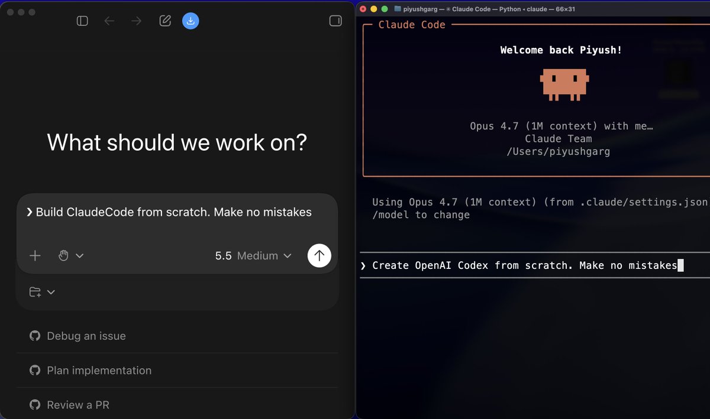
Task: Send the prompt with the up arrow button
Action: coord(319,255)
